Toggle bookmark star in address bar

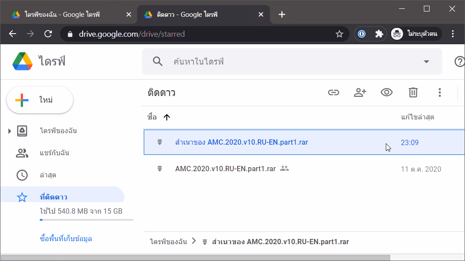[339, 34]
